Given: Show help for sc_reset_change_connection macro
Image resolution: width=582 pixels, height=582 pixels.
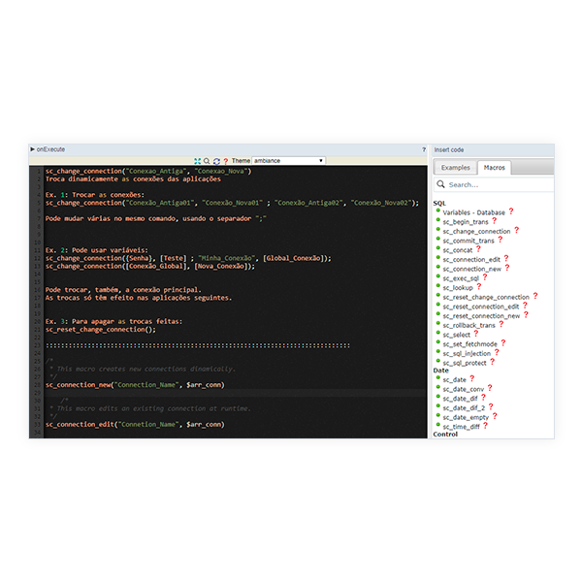Looking at the screenshot, I should coord(535,297).
